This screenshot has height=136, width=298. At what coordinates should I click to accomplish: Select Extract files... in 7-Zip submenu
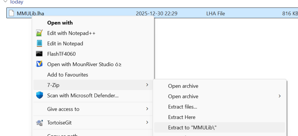[182, 107]
